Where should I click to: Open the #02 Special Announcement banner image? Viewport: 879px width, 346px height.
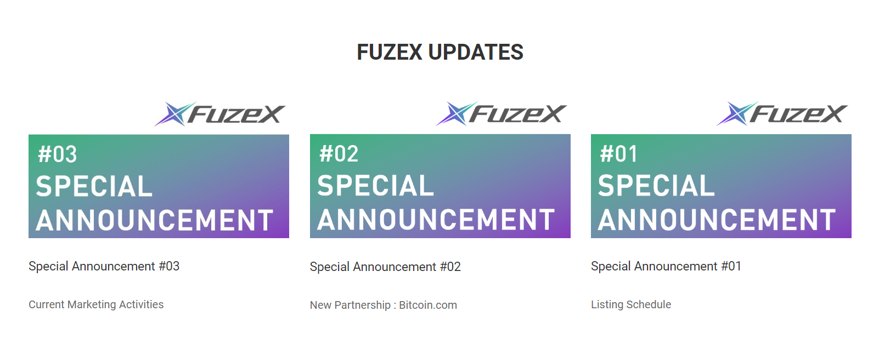(x=440, y=186)
